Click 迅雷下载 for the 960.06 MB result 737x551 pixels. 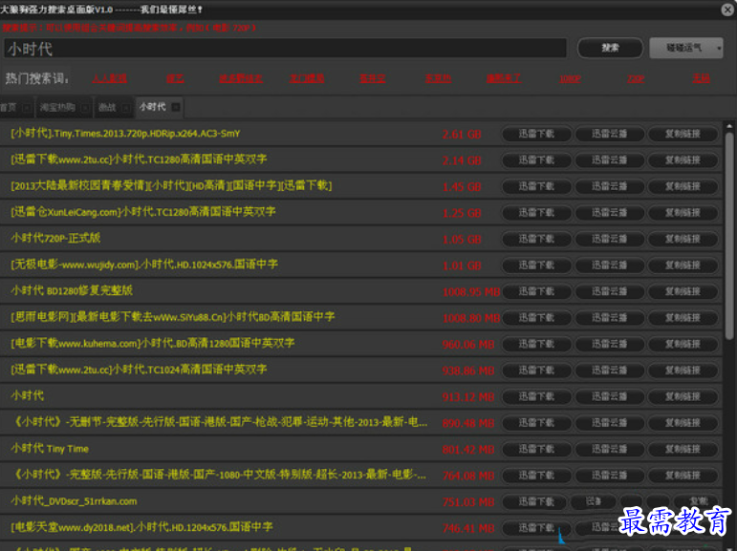point(537,345)
